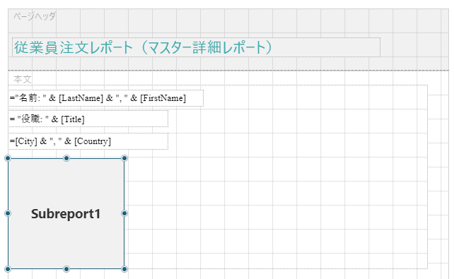Select the City and Country expression textbox
The height and width of the screenshot is (279, 454).
tap(88, 141)
